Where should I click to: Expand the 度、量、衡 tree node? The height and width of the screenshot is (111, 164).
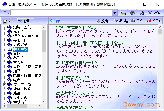pos(4,85)
